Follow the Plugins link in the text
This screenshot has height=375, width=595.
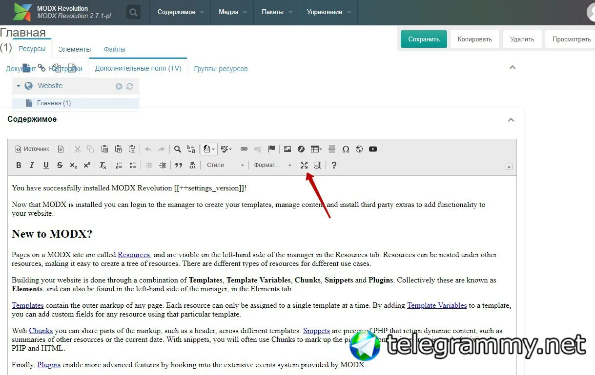(x=49, y=364)
